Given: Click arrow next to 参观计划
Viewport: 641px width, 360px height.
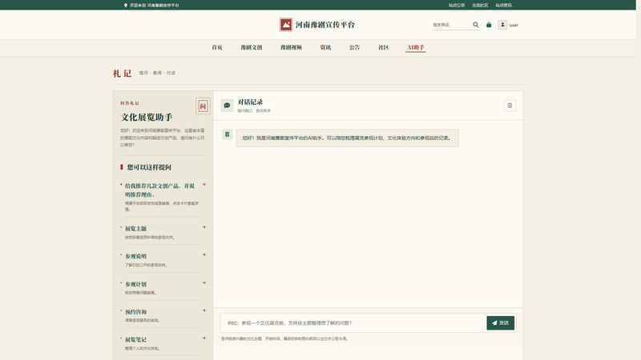Looking at the screenshot, I should tap(204, 282).
